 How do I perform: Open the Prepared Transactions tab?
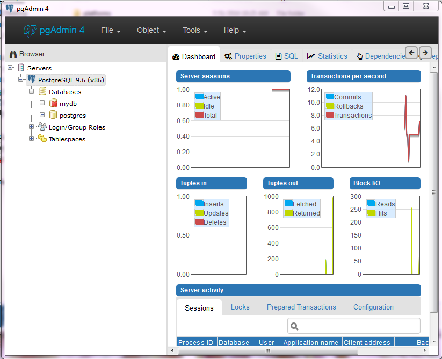tap(301, 307)
